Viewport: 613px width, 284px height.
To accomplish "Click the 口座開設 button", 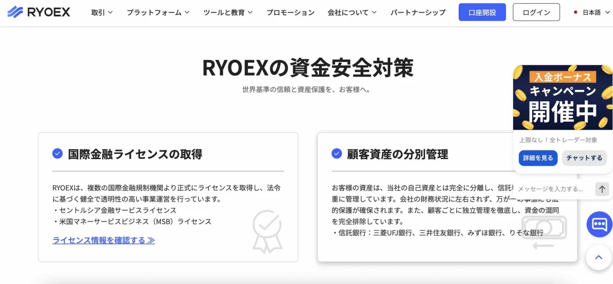I will 482,12.
